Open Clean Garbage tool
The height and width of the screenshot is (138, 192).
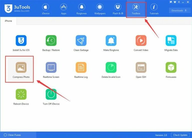tap(81, 43)
